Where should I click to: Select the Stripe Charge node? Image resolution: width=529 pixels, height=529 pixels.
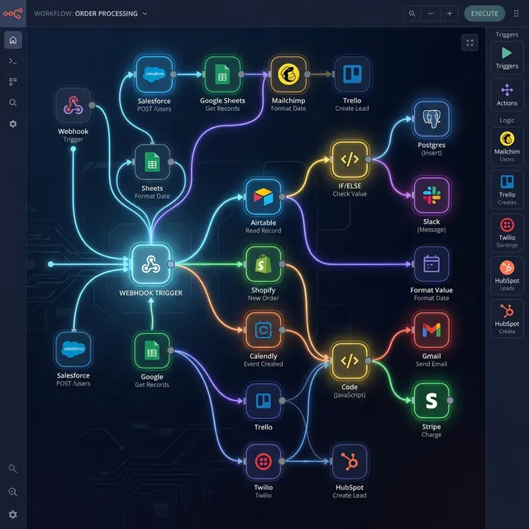(x=431, y=400)
